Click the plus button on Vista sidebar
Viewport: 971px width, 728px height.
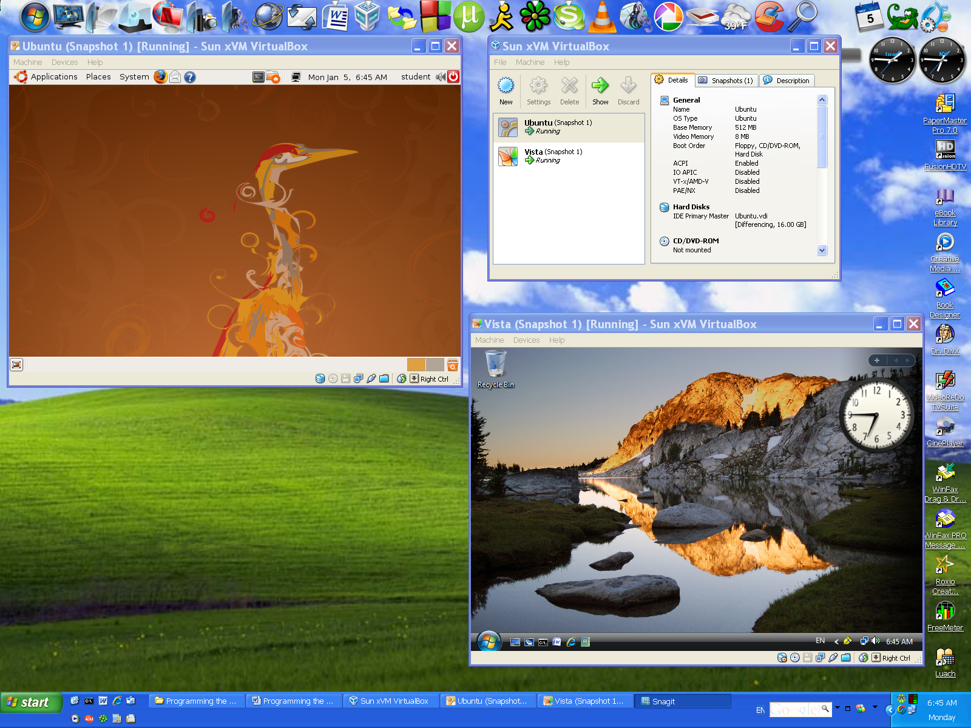[x=876, y=360]
